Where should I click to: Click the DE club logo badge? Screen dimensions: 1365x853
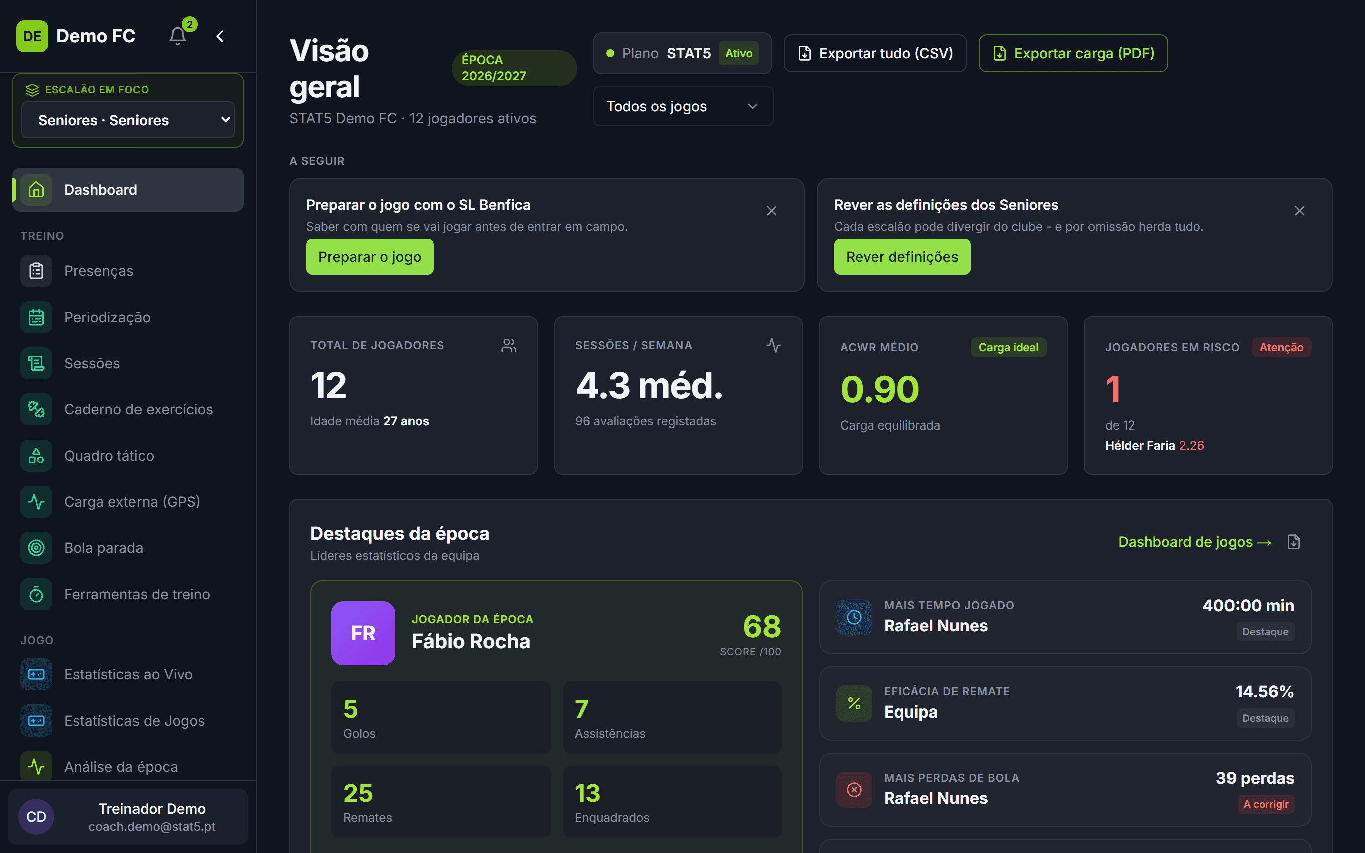click(x=32, y=36)
